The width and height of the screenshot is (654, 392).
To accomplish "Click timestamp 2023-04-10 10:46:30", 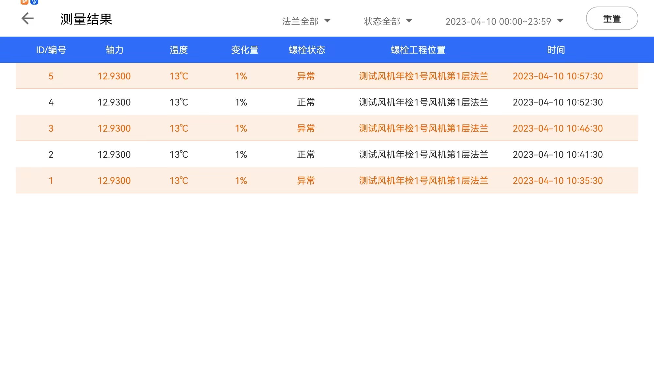I will pyautogui.click(x=558, y=128).
